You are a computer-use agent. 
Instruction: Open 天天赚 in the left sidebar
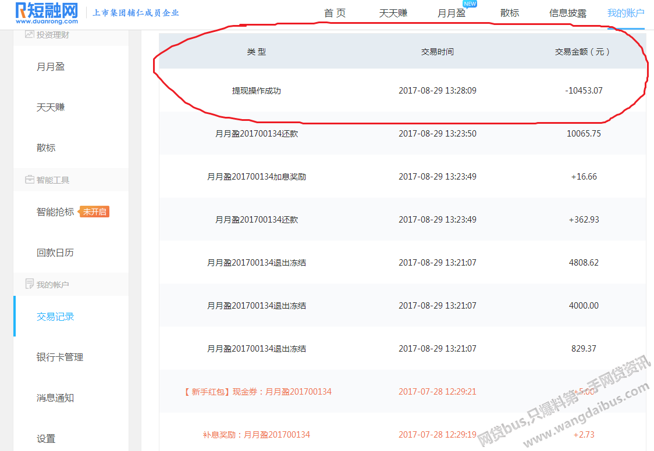click(51, 108)
